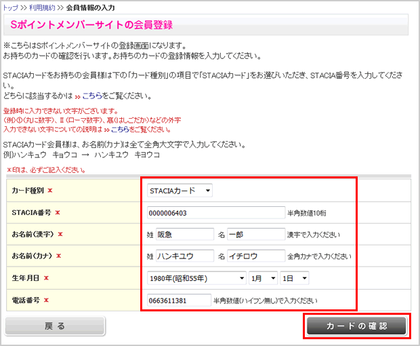Click the トップ breadcrumb link
The height and width of the screenshot is (346, 420).
[11, 7]
